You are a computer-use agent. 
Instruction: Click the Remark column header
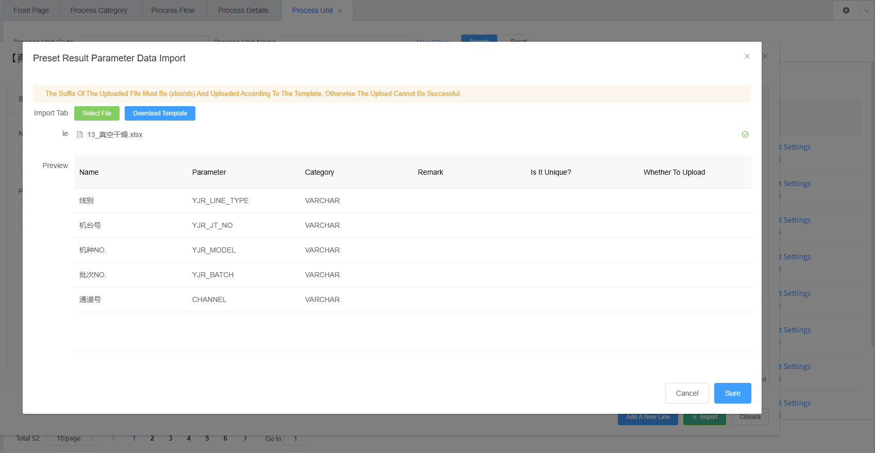(x=430, y=172)
